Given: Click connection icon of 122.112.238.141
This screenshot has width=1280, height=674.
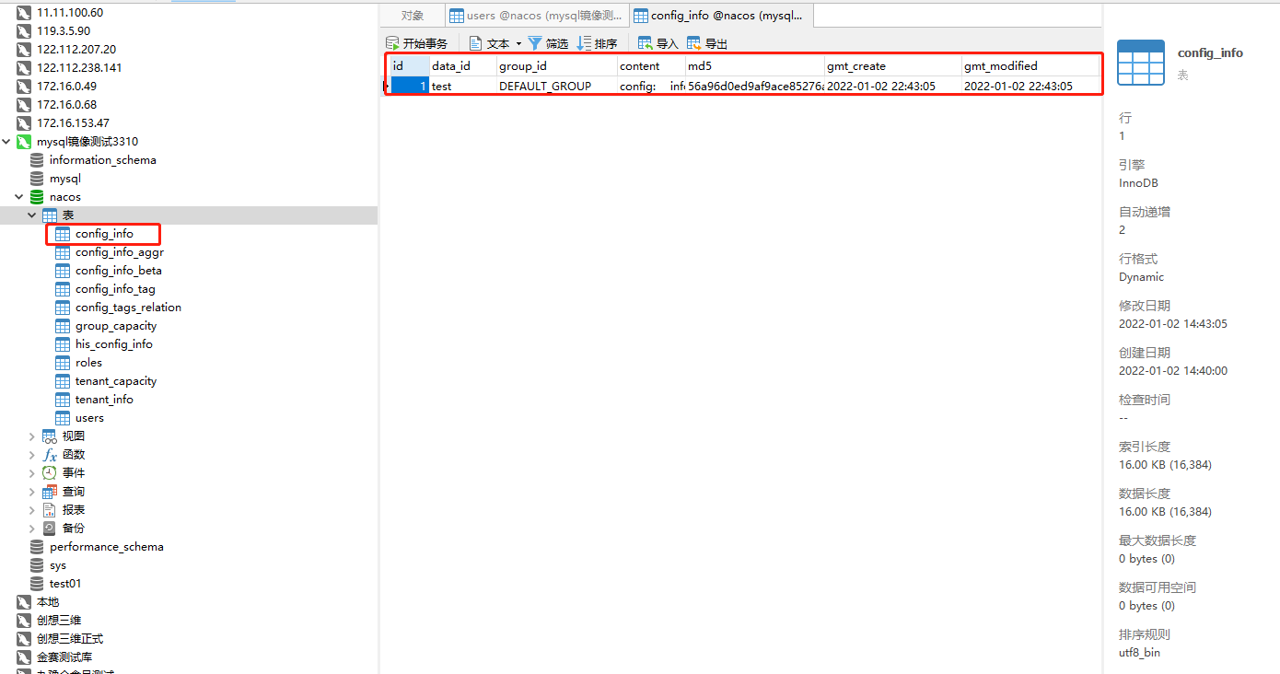Looking at the screenshot, I should pos(24,68).
